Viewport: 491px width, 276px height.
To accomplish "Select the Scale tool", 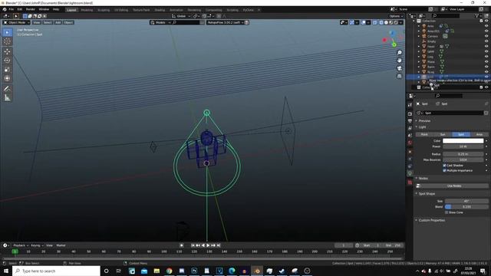I will pos(7,70).
